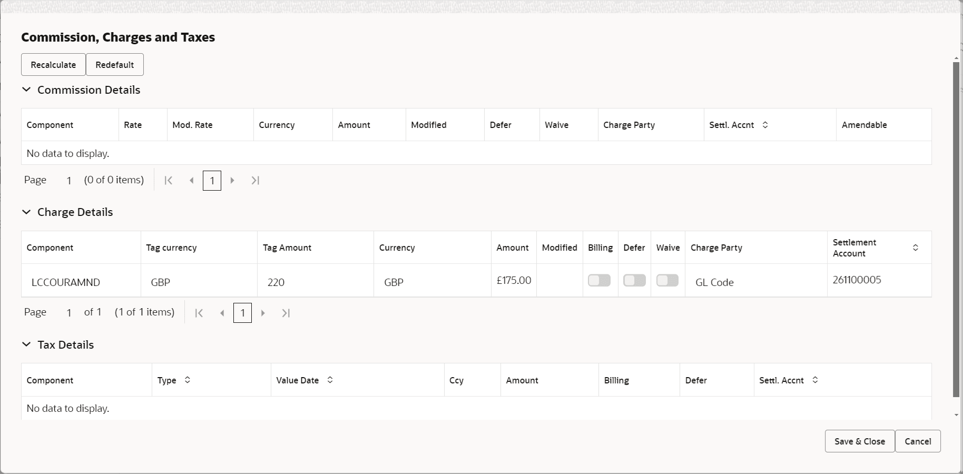Image resolution: width=963 pixels, height=474 pixels.
Task: Sort the Value Date column in Tax Details
Action: click(x=330, y=380)
